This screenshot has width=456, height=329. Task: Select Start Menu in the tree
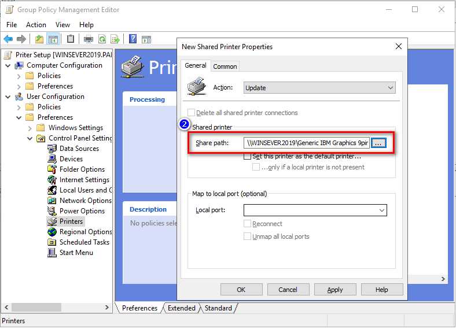(76, 253)
